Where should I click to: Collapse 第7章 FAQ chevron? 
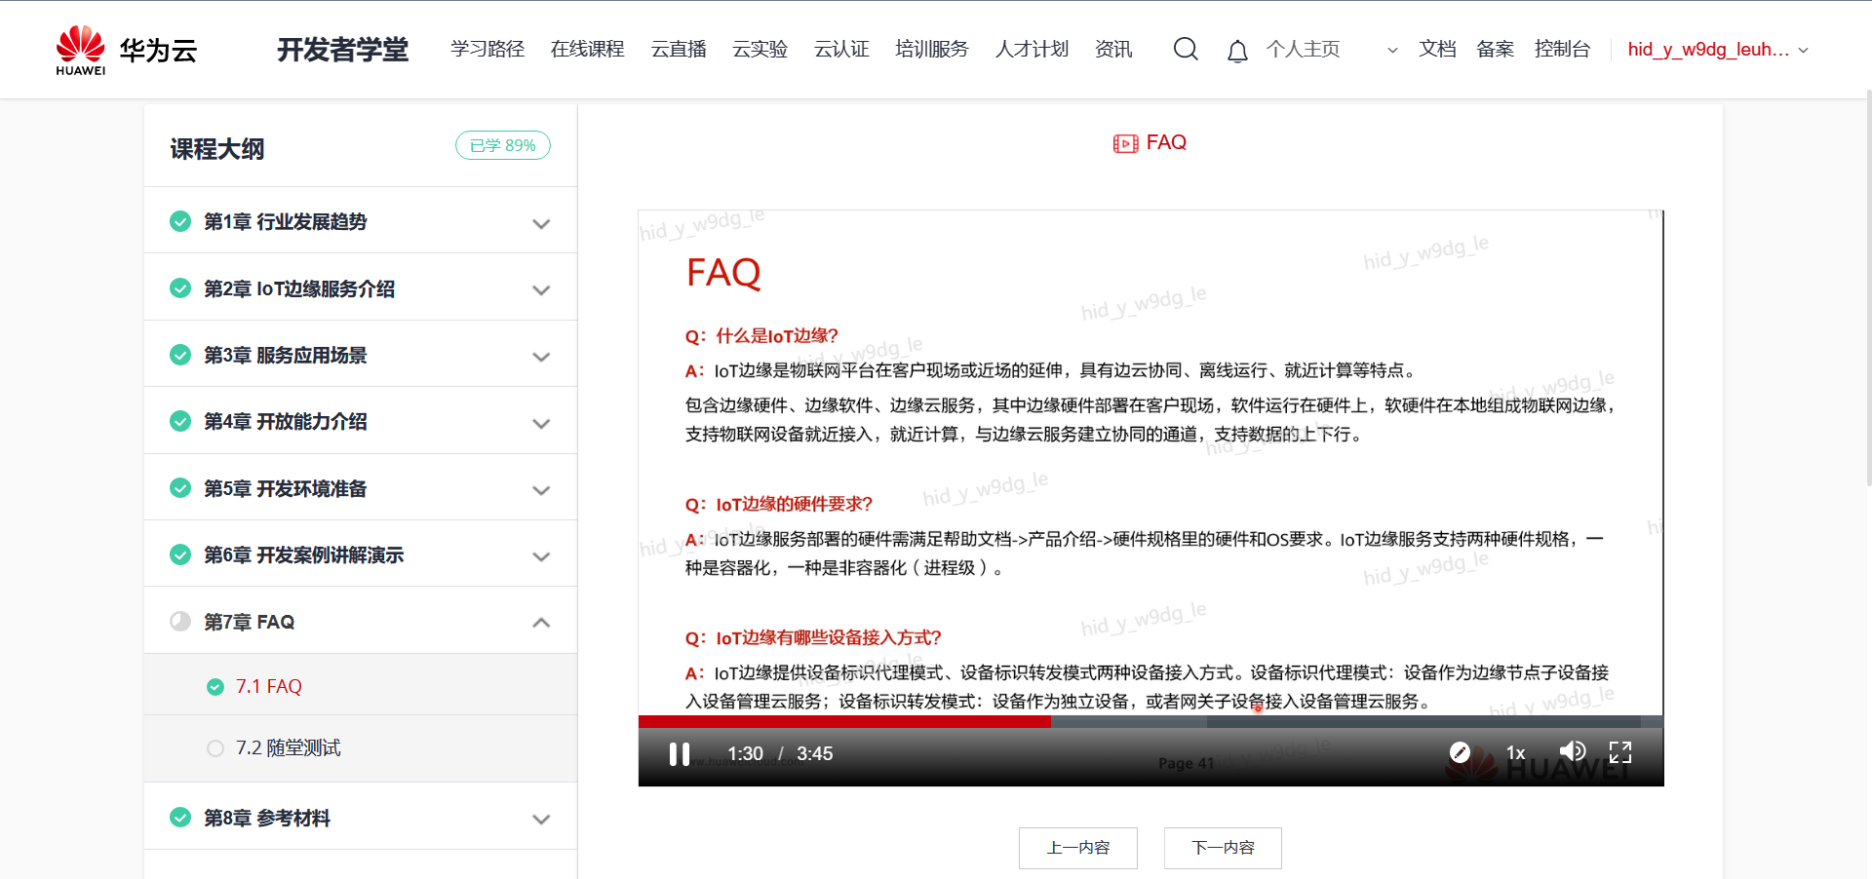[x=541, y=622]
